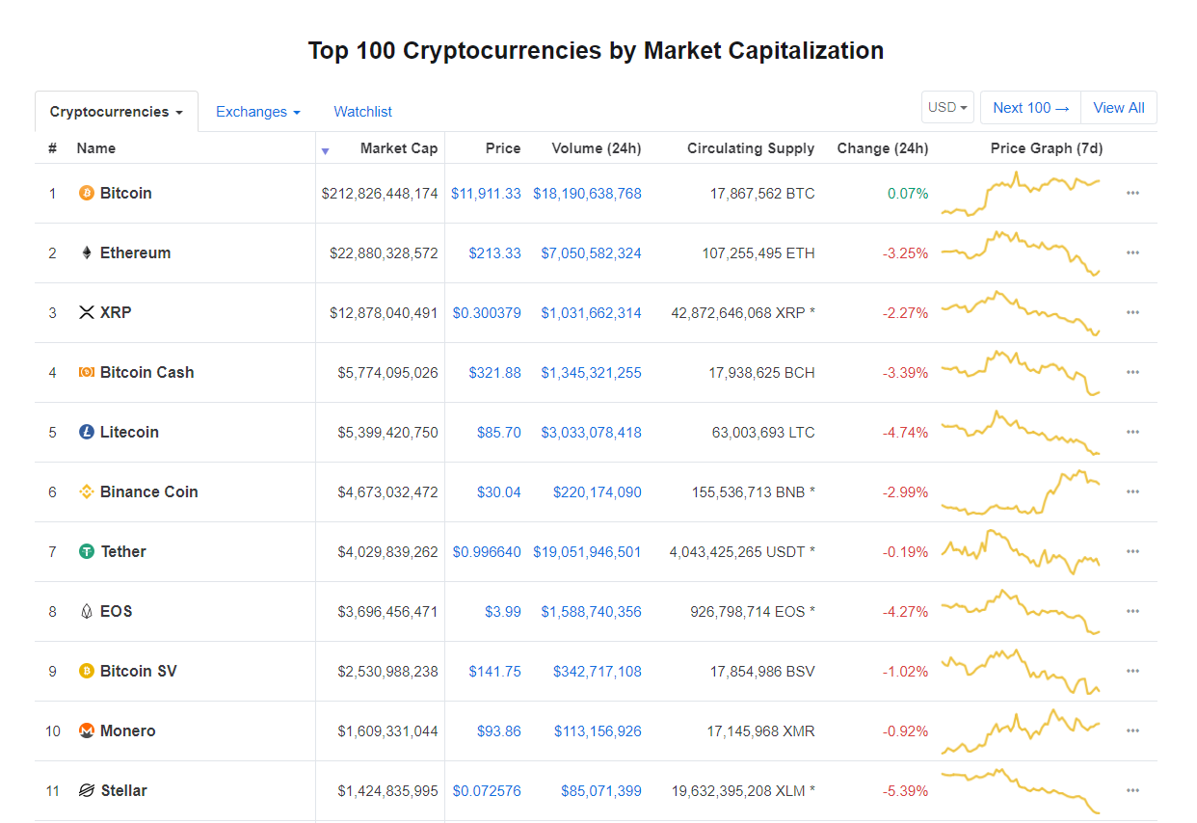Screen dimensions: 1197x823
Task: Open the USD currency dropdown
Action: (947, 108)
